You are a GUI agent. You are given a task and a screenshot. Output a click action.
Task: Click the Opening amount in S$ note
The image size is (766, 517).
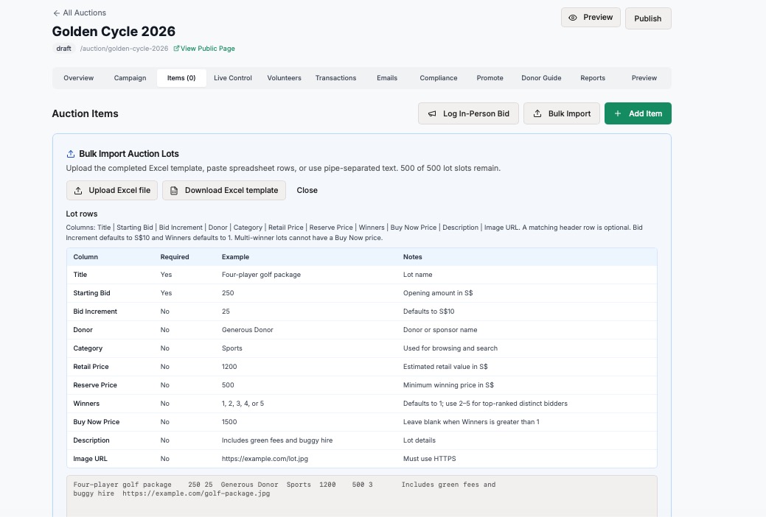coord(438,293)
